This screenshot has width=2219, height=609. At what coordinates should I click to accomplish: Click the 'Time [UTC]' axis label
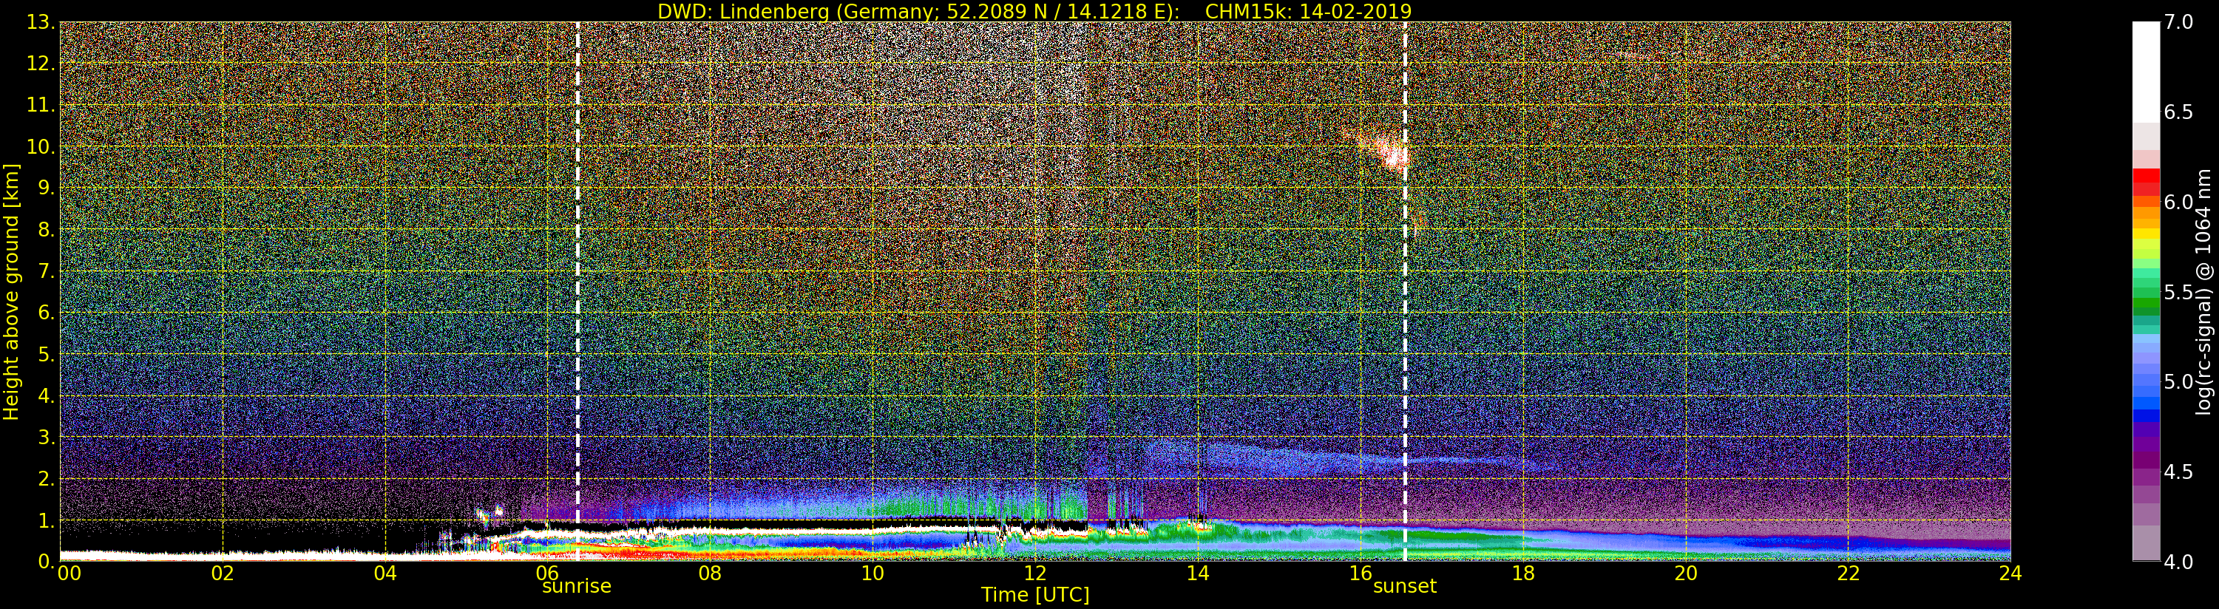point(1035,595)
